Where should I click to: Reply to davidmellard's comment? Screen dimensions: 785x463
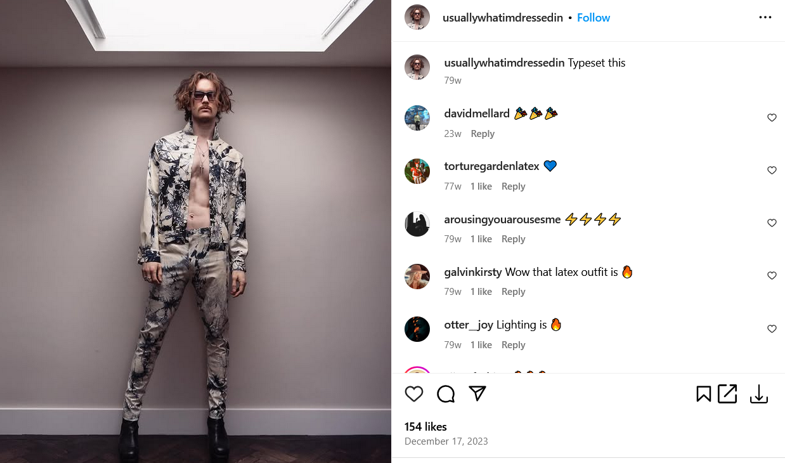[483, 134]
